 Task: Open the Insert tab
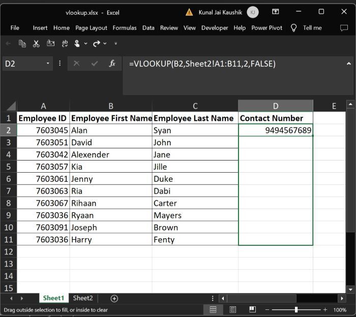coord(40,28)
